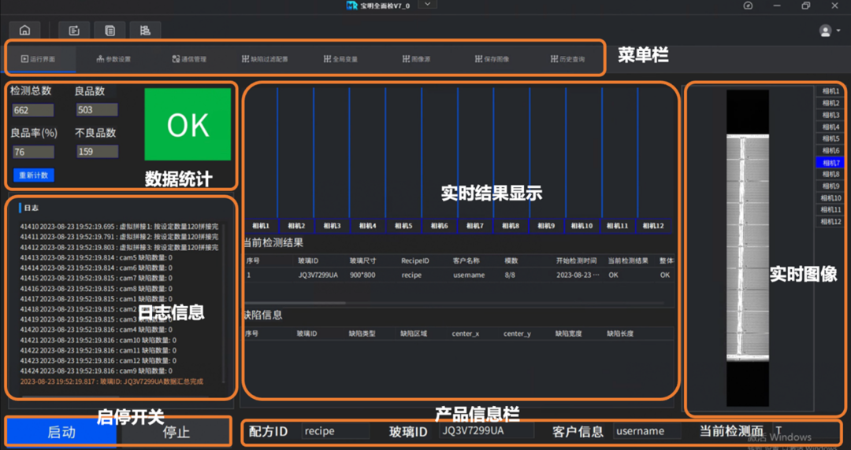Click the edit-document icon beside the home icon
This screenshot has height=450, width=851.
pos(74,31)
